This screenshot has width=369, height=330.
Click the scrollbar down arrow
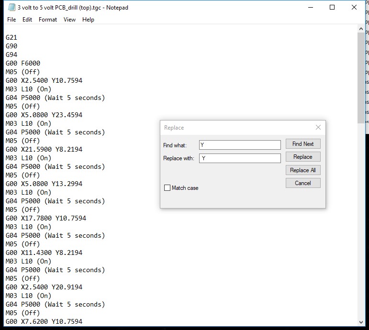[x=361, y=322]
